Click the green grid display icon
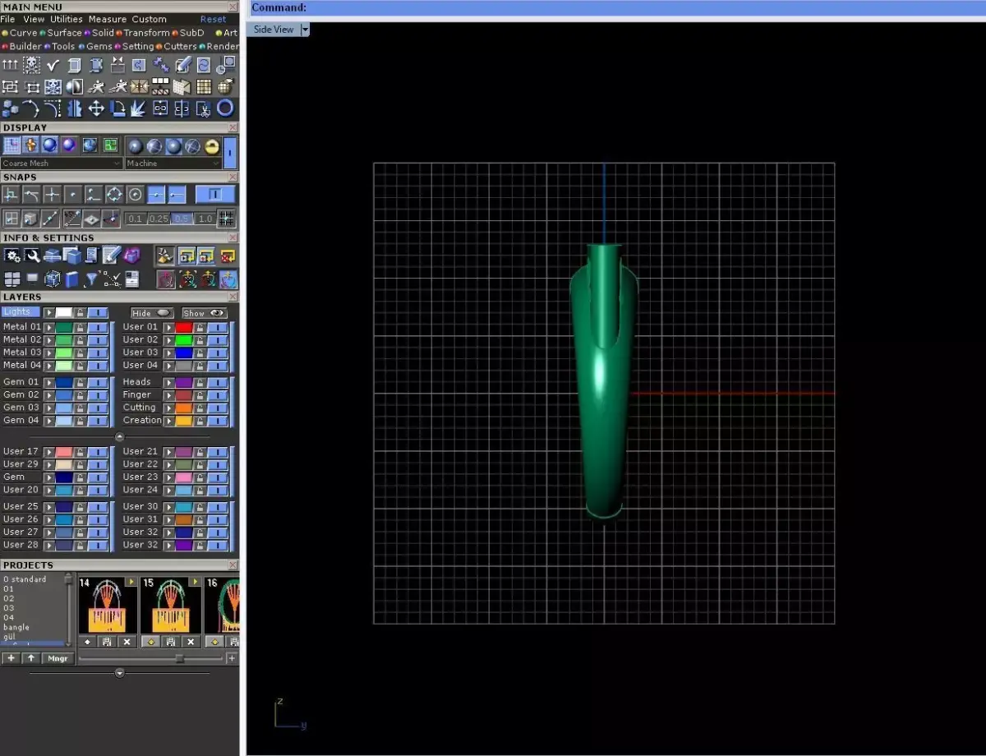This screenshot has height=756, width=986. tap(110, 145)
